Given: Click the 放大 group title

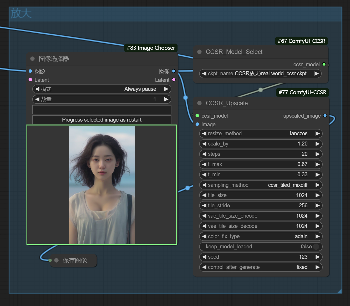Looking at the screenshot, I should coord(21,13).
